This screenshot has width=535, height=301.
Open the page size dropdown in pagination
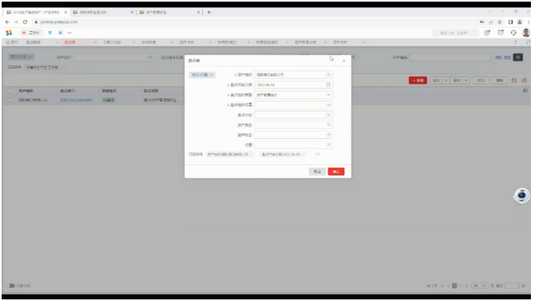coord(479,285)
